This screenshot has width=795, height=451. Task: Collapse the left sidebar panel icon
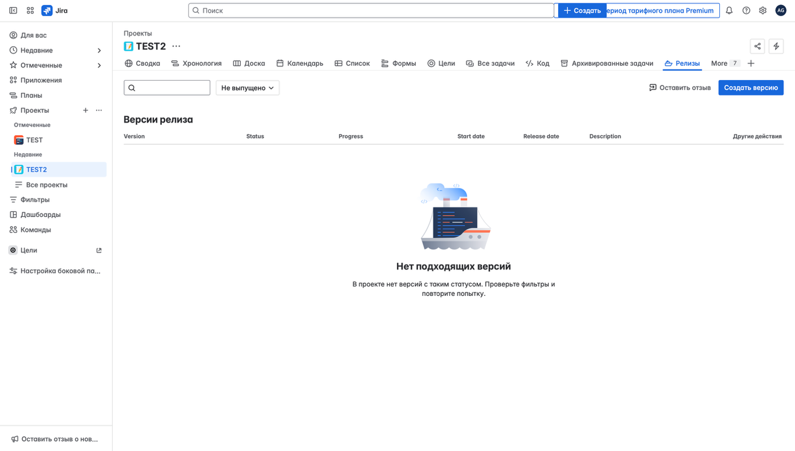[13, 10]
